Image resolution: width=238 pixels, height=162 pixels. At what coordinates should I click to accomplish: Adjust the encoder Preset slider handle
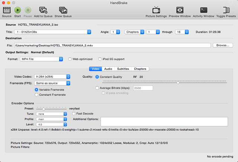coord(44,109)
